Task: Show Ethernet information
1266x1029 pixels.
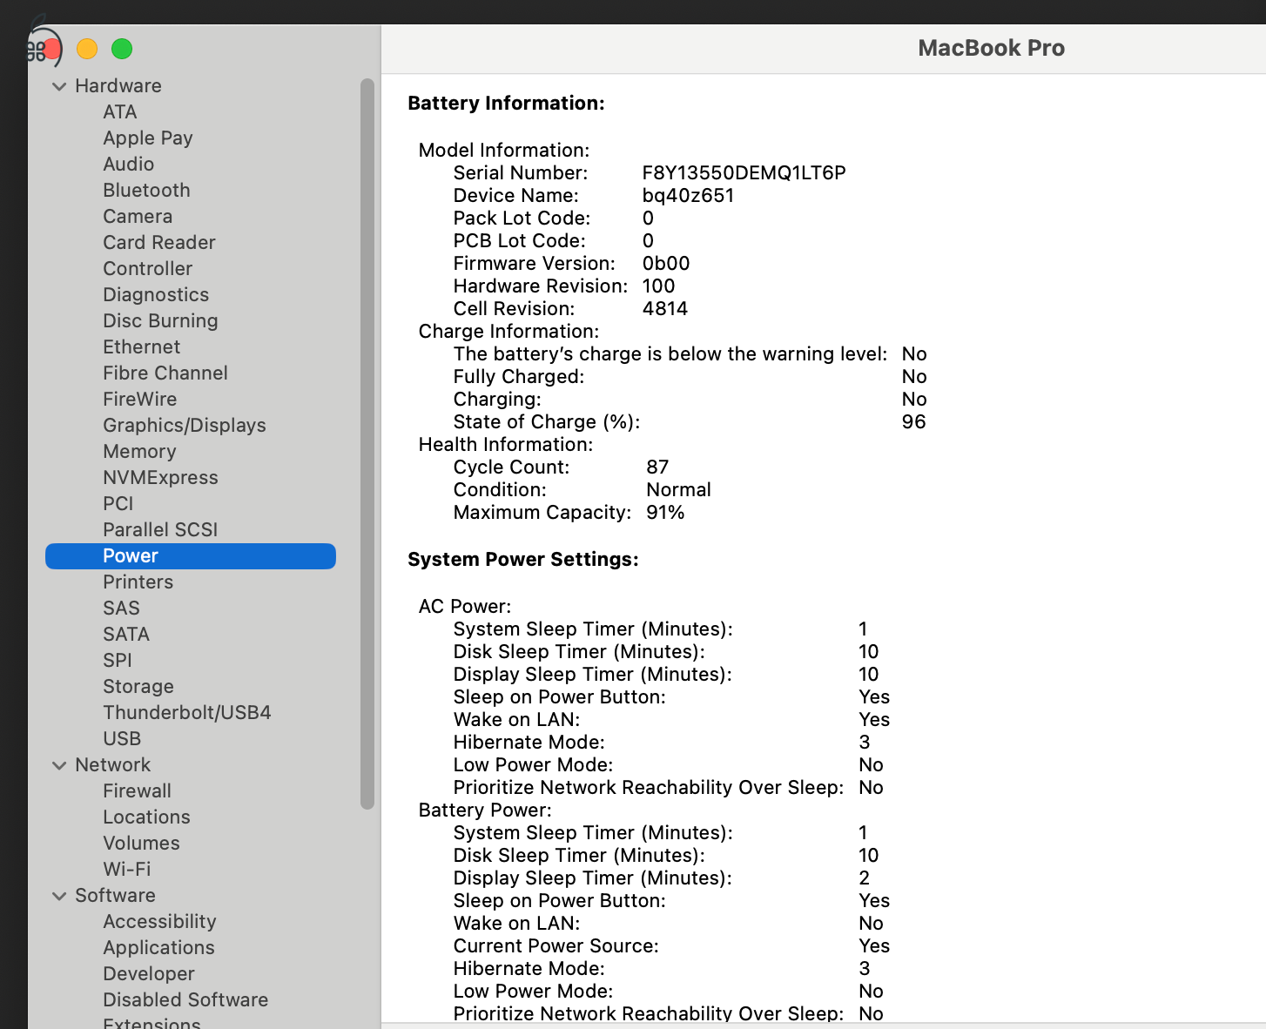Action: pos(142,347)
